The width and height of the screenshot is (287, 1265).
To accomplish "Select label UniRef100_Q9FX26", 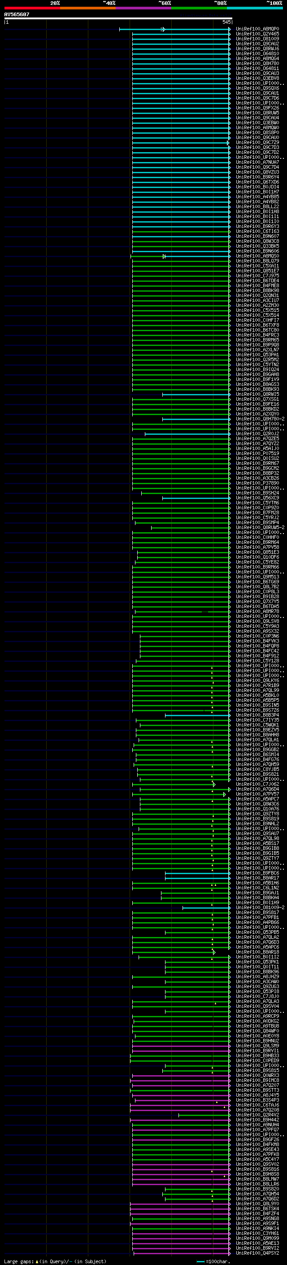I will (x=257, y=108).
